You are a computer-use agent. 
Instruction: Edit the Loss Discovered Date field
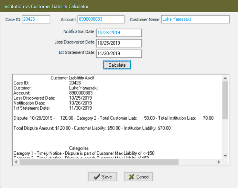coord(119,43)
